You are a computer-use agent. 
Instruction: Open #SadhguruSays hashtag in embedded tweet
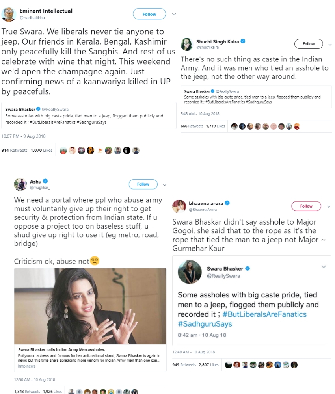point(205,324)
